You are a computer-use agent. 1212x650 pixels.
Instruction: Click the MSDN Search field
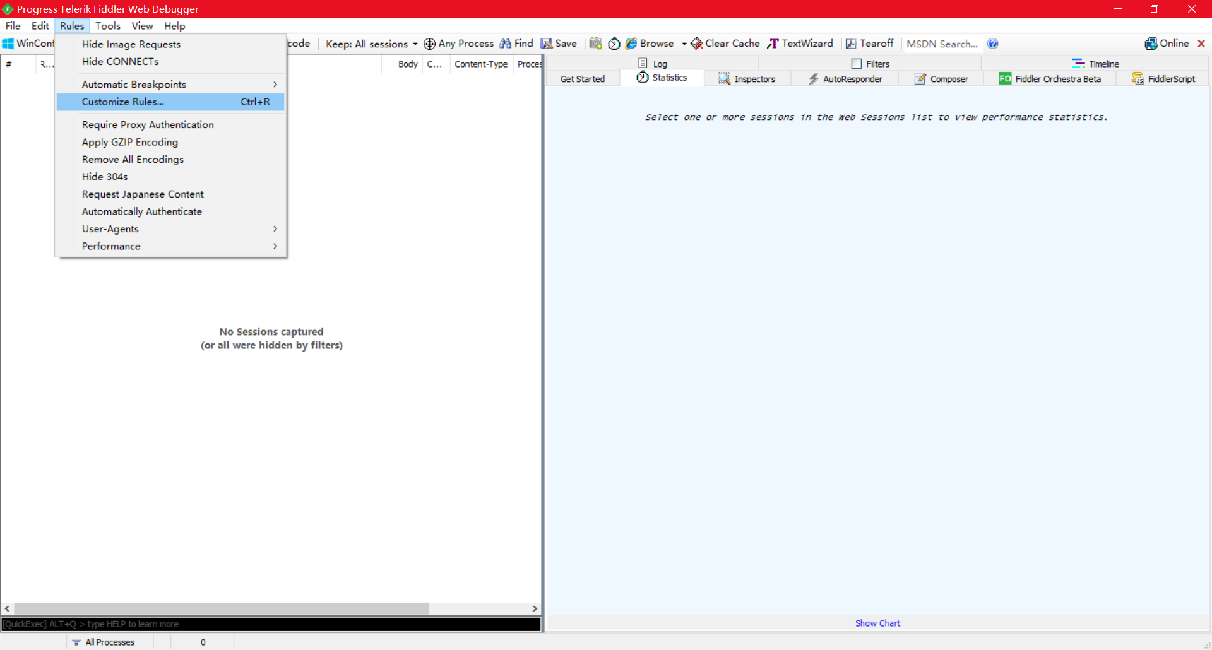(942, 44)
